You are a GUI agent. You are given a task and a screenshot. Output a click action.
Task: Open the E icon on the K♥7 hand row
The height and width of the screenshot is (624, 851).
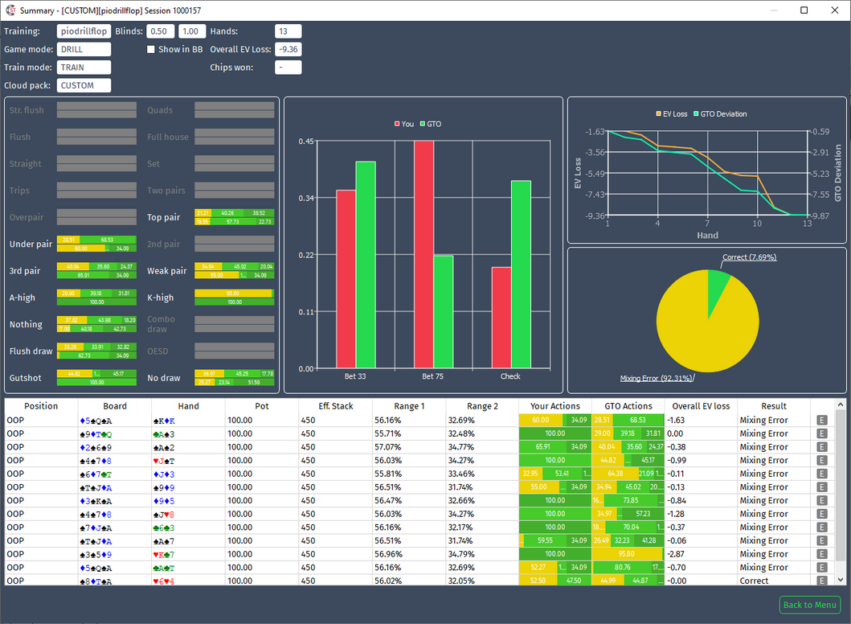(x=822, y=554)
